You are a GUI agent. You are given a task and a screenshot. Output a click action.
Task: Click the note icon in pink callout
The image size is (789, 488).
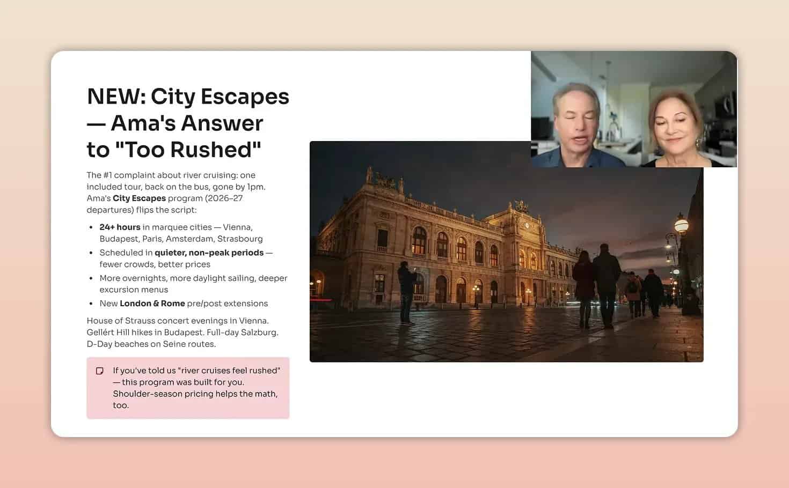100,371
